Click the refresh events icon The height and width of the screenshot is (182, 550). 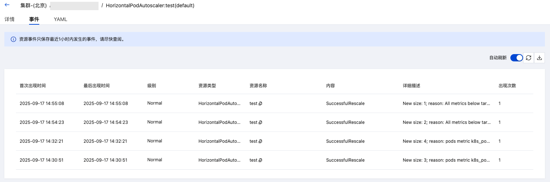tap(529, 58)
